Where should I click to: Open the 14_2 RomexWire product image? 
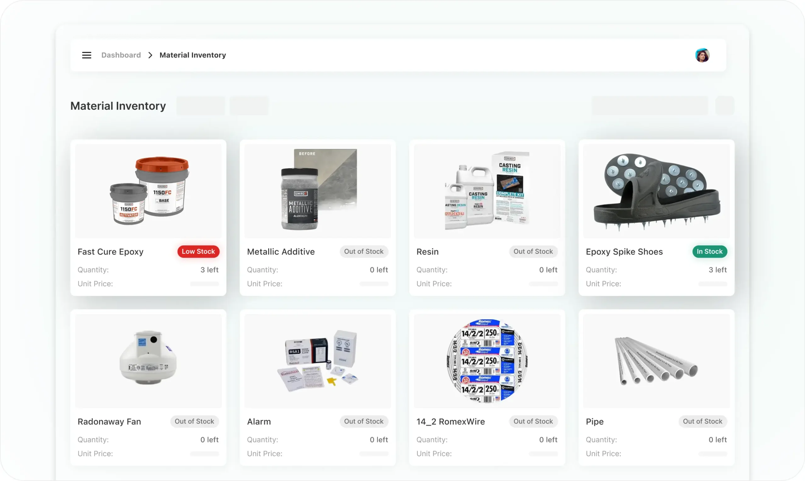487,361
